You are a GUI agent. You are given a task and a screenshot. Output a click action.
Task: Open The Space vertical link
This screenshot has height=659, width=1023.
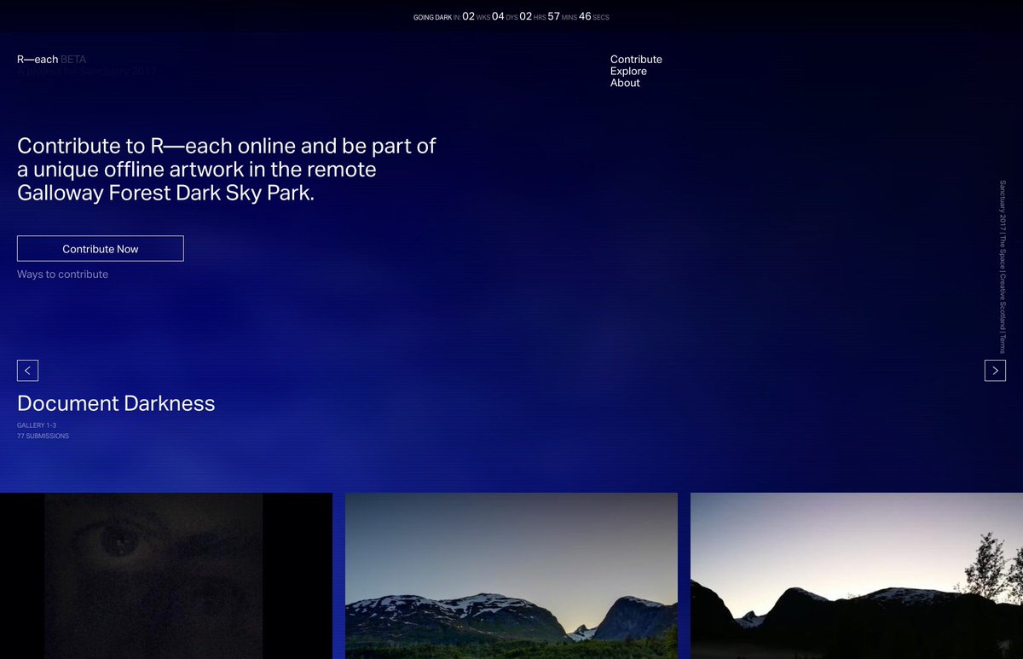[x=1003, y=252]
